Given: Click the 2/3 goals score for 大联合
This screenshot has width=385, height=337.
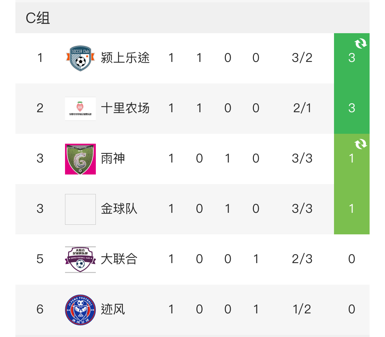Looking at the screenshot, I should [x=302, y=259].
